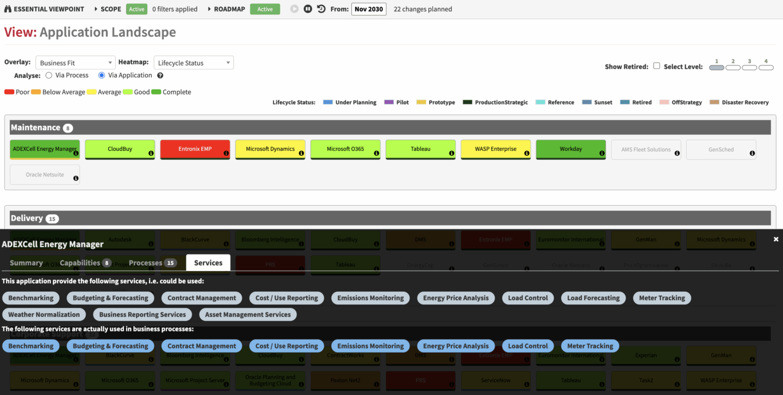Open info icon on AMS Fleet Solutions tile

click(677, 154)
